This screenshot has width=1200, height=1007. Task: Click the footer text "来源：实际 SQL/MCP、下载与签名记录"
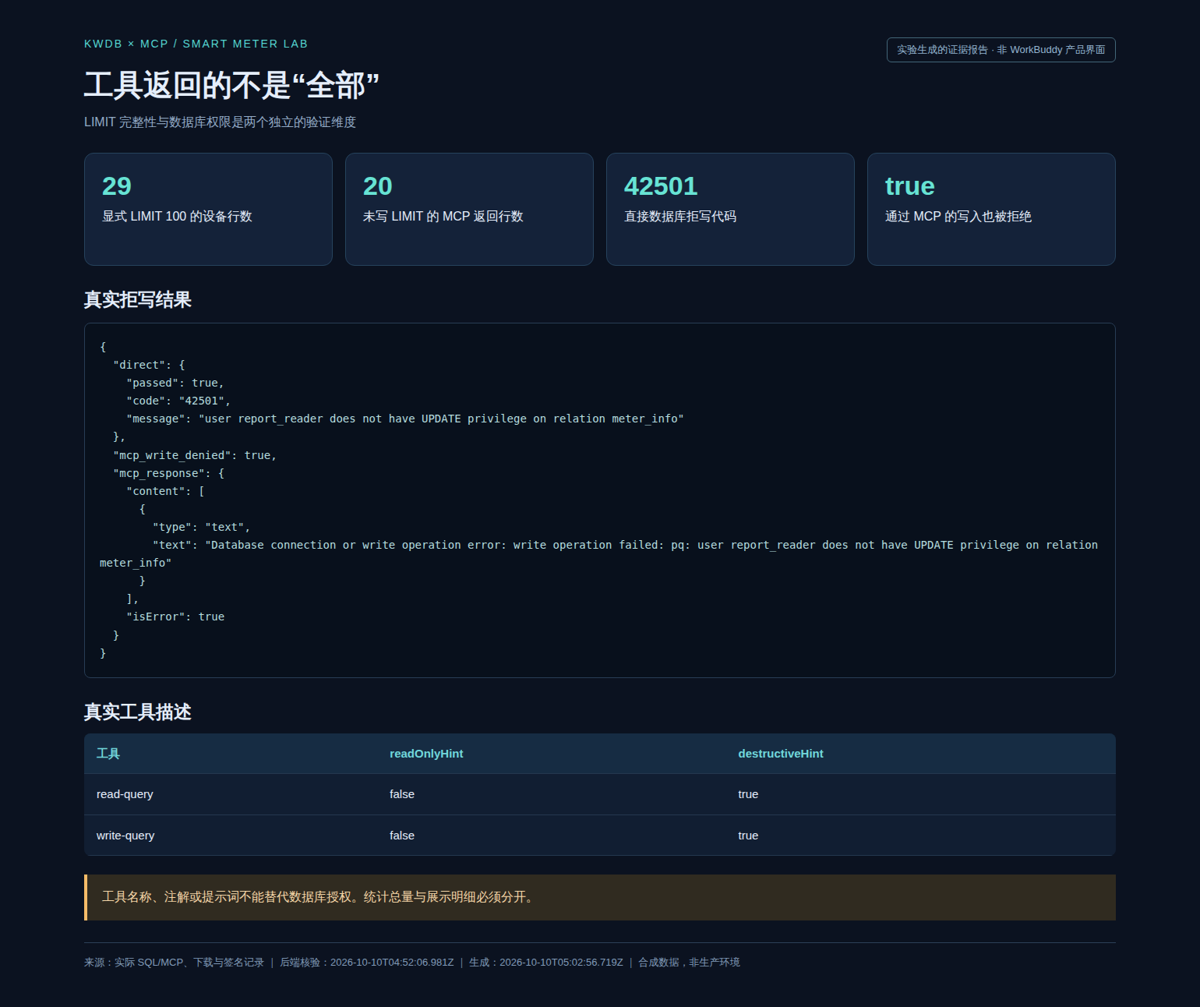[x=174, y=963]
